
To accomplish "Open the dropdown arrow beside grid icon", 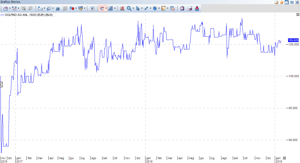I will (115, 8).
